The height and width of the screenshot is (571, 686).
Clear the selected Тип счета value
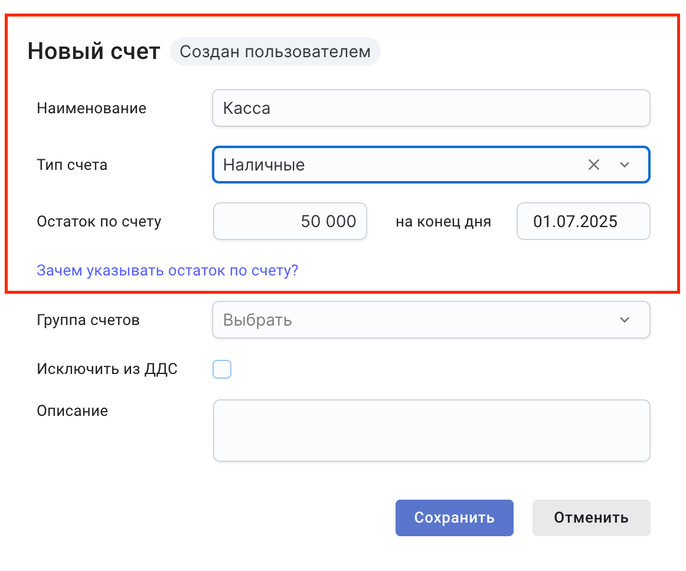tap(594, 165)
